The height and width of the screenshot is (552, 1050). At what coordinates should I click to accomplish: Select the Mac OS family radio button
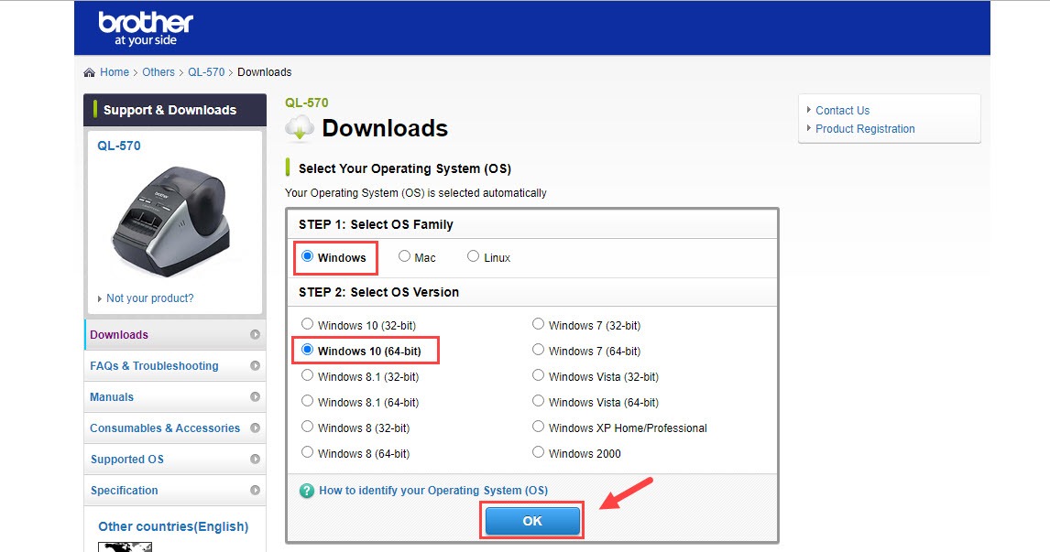coord(405,257)
